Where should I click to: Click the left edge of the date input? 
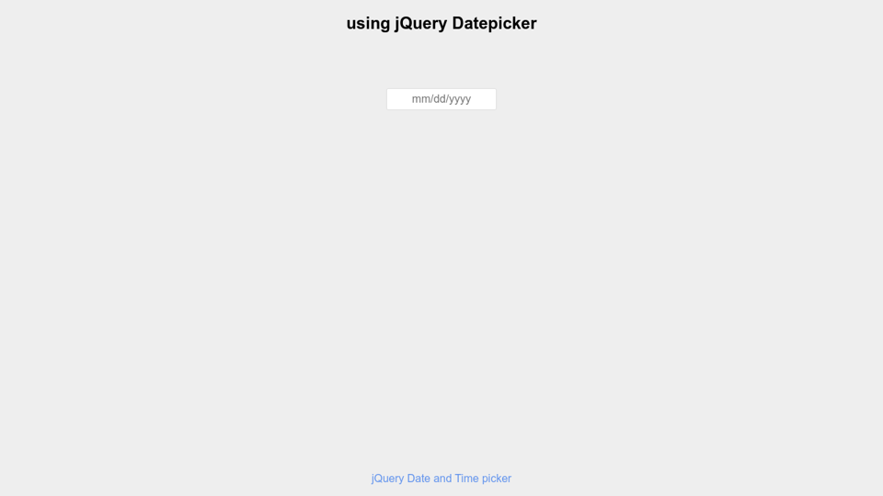pyautogui.click(x=392, y=99)
